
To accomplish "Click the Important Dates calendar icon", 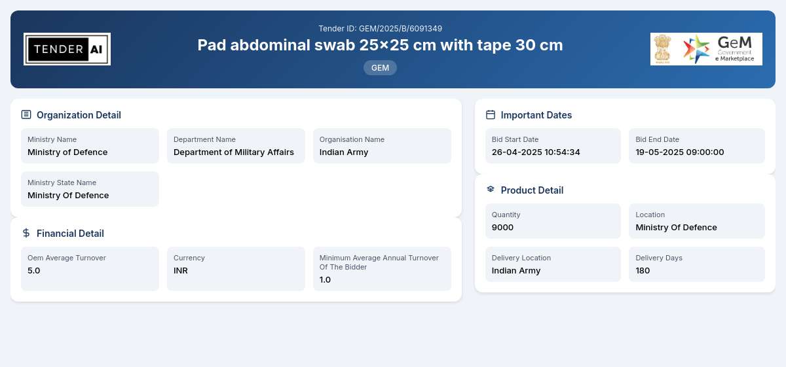I will 491,114.
